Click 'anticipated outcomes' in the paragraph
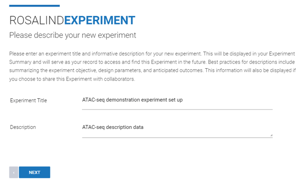 [x=178, y=71]
